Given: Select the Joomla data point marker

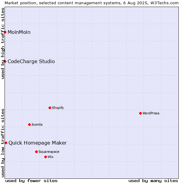Looking at the screenshot, I should pos(29,124).
